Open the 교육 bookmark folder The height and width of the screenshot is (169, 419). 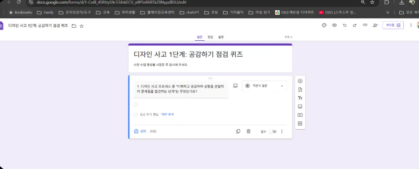[x=103, y=13]
